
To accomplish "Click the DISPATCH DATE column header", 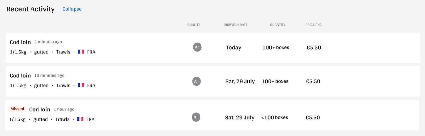I will (235, 25).
